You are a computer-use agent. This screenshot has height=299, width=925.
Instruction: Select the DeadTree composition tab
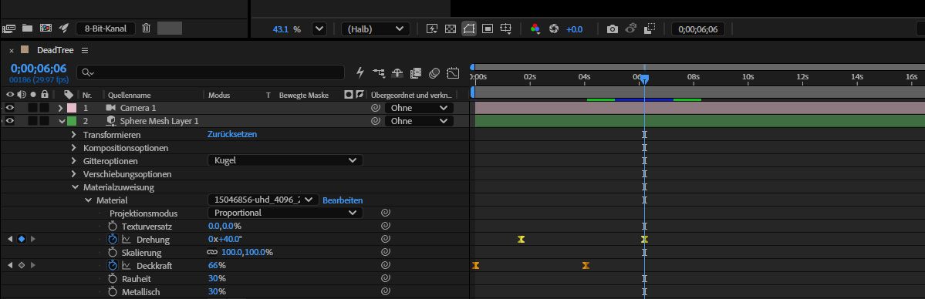[x=56, y=51]
